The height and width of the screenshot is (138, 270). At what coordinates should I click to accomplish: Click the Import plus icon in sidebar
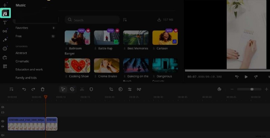point(5,5)
